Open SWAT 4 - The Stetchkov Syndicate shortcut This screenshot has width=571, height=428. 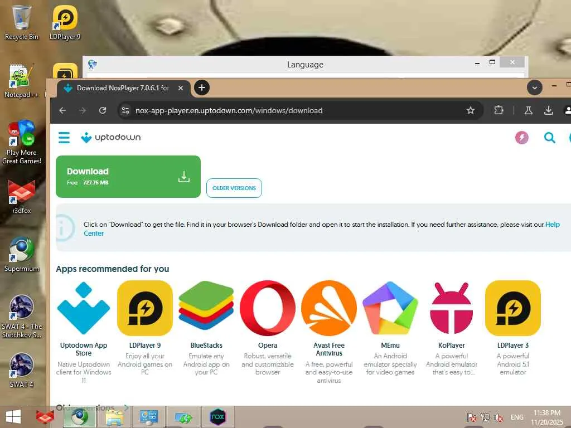point(22,316)
